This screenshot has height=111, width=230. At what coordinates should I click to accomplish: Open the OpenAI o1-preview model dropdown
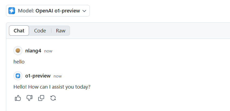click(48, 11)
